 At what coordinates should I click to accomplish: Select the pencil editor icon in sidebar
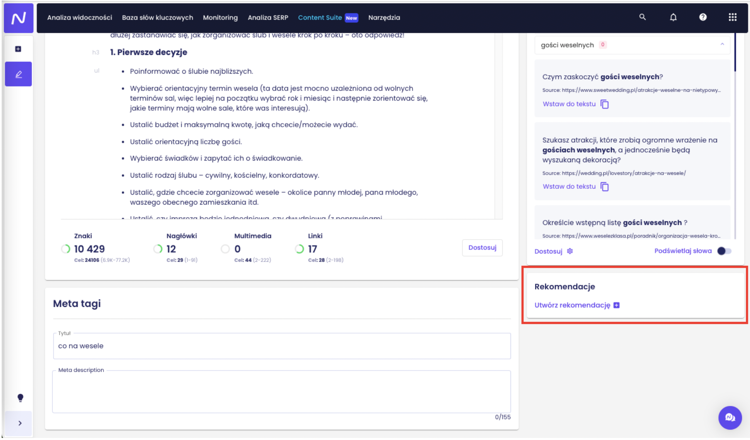(x=18, y=74)
